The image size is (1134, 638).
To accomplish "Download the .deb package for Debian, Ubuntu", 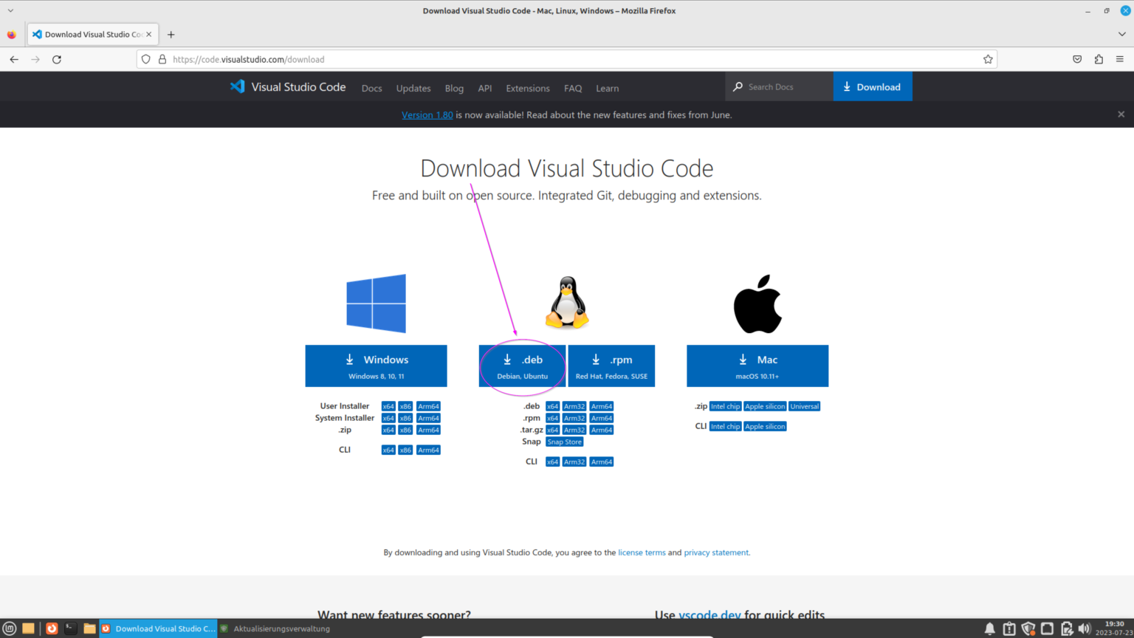I will (x=522, y=366).
